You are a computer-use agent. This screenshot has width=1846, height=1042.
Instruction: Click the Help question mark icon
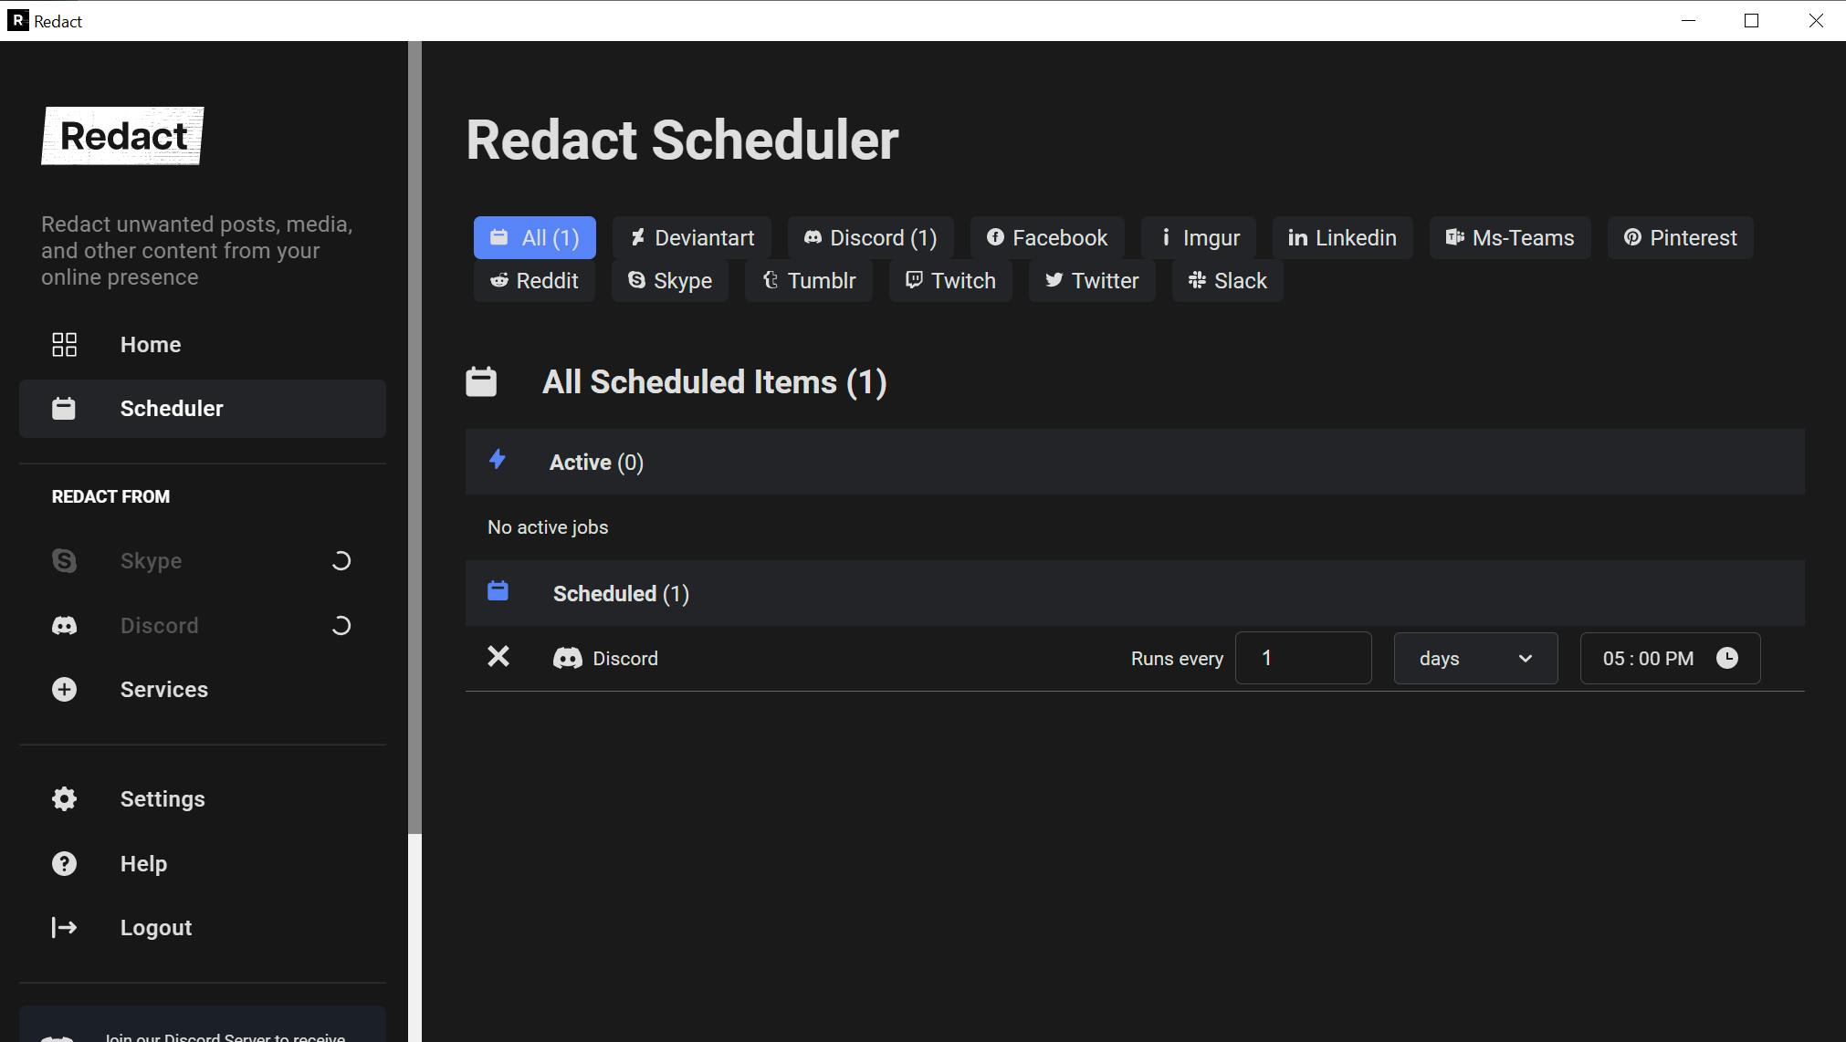tap(64, 864)
